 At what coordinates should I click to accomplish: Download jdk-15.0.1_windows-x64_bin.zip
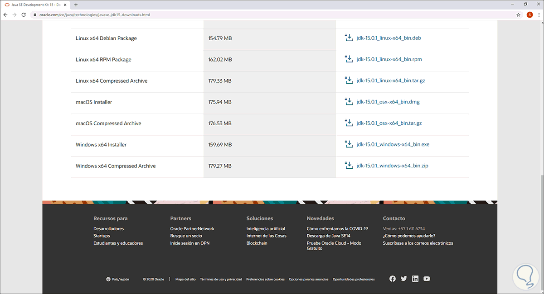point(392,166)
